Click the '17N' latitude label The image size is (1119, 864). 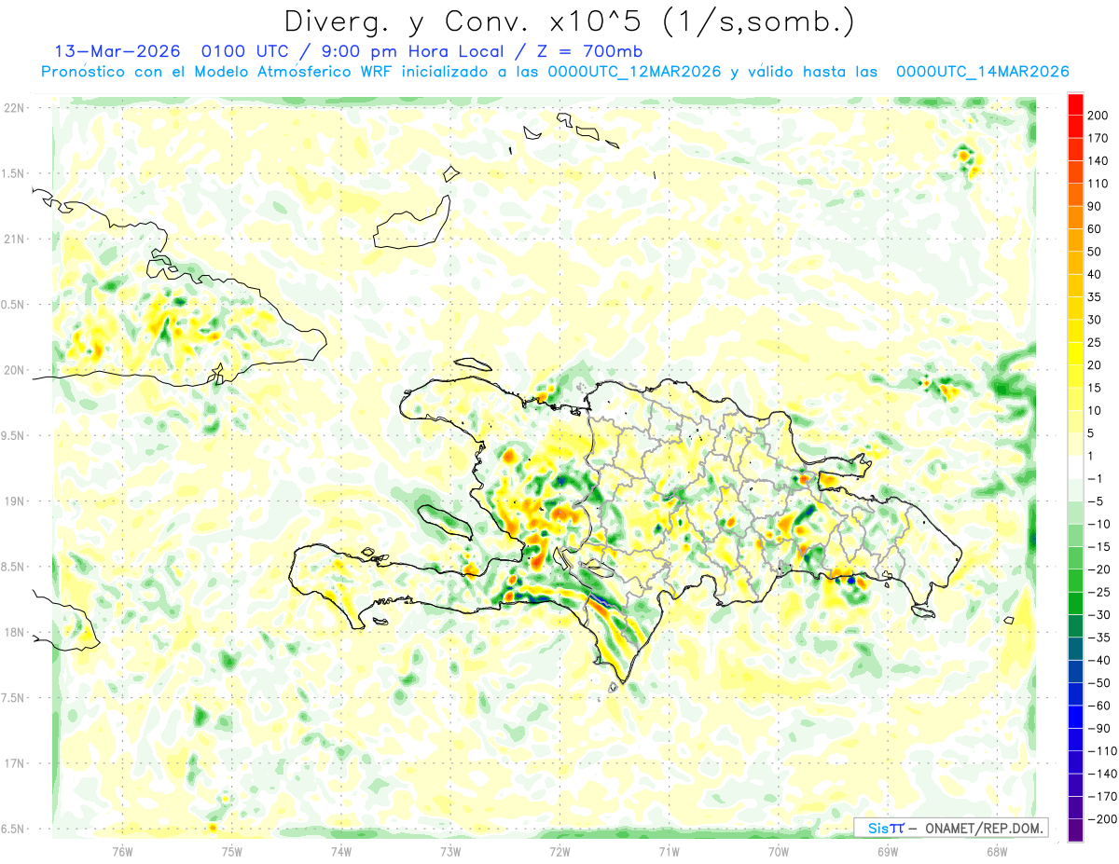point(16,763)
